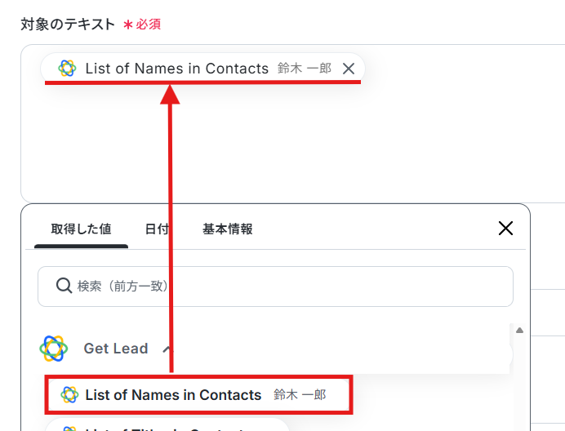Choose List of Names in Contacts from the list
565x431 pixels.
173,395
